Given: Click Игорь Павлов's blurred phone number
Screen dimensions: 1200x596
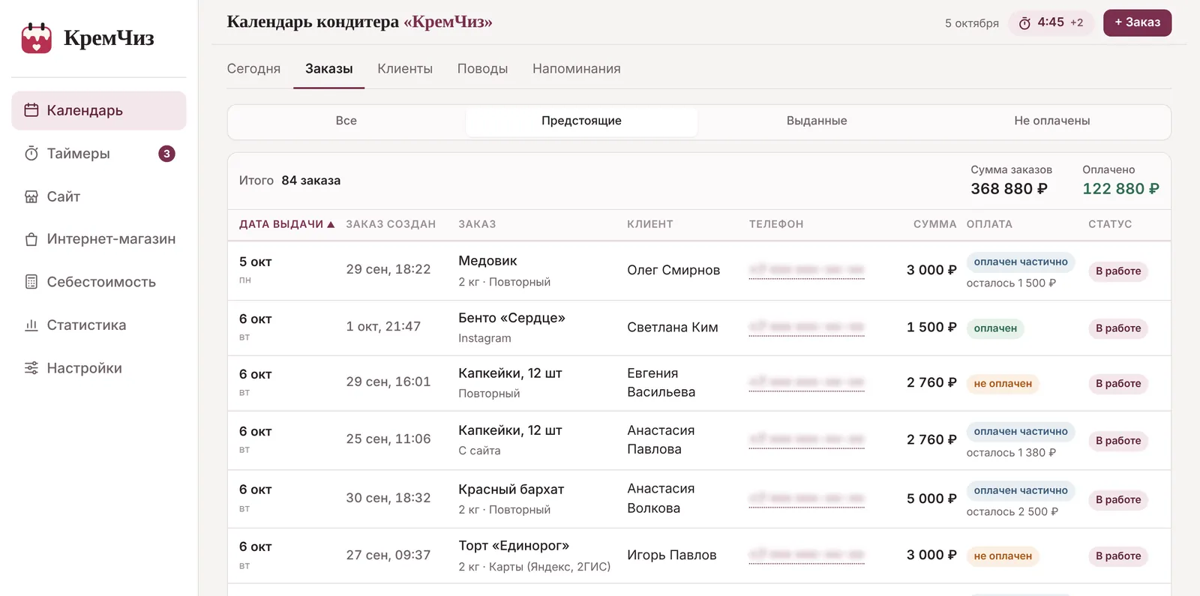Looking at the screenshot, I should point(806,555).
